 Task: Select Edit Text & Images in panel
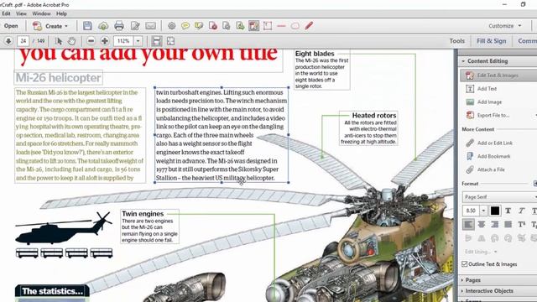[x=498, y=75]
